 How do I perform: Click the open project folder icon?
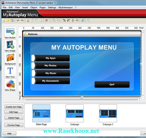pyautogui.click(x=8, y=20)
